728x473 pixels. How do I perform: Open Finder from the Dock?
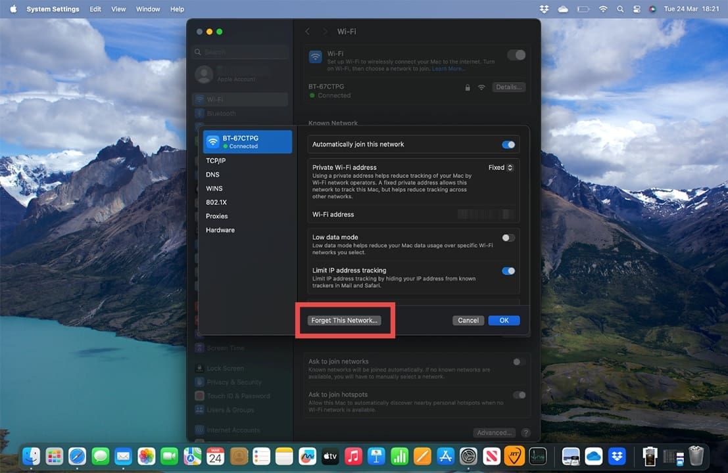[31, 457]
